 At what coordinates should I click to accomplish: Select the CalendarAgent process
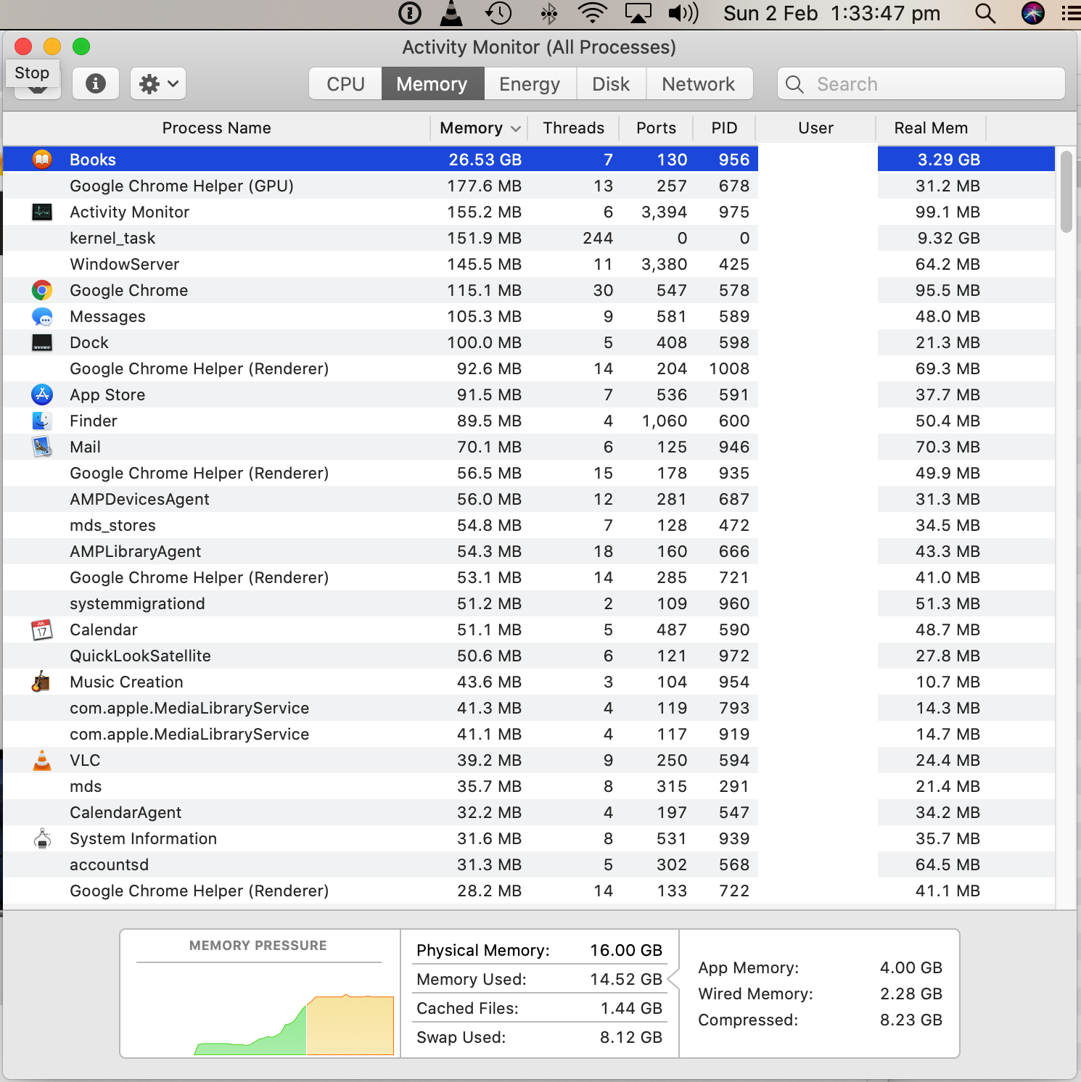528,812
